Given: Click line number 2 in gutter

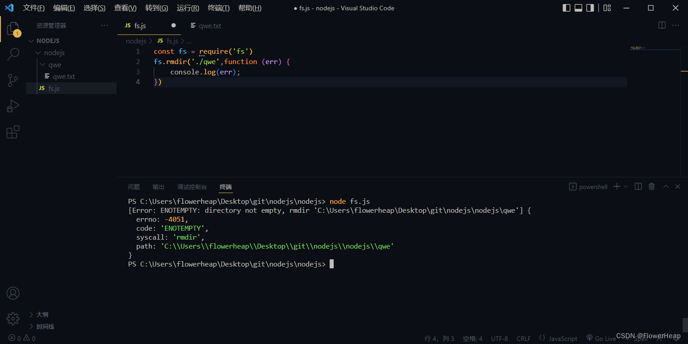Looking at the screenshot, I should [138, 62].
